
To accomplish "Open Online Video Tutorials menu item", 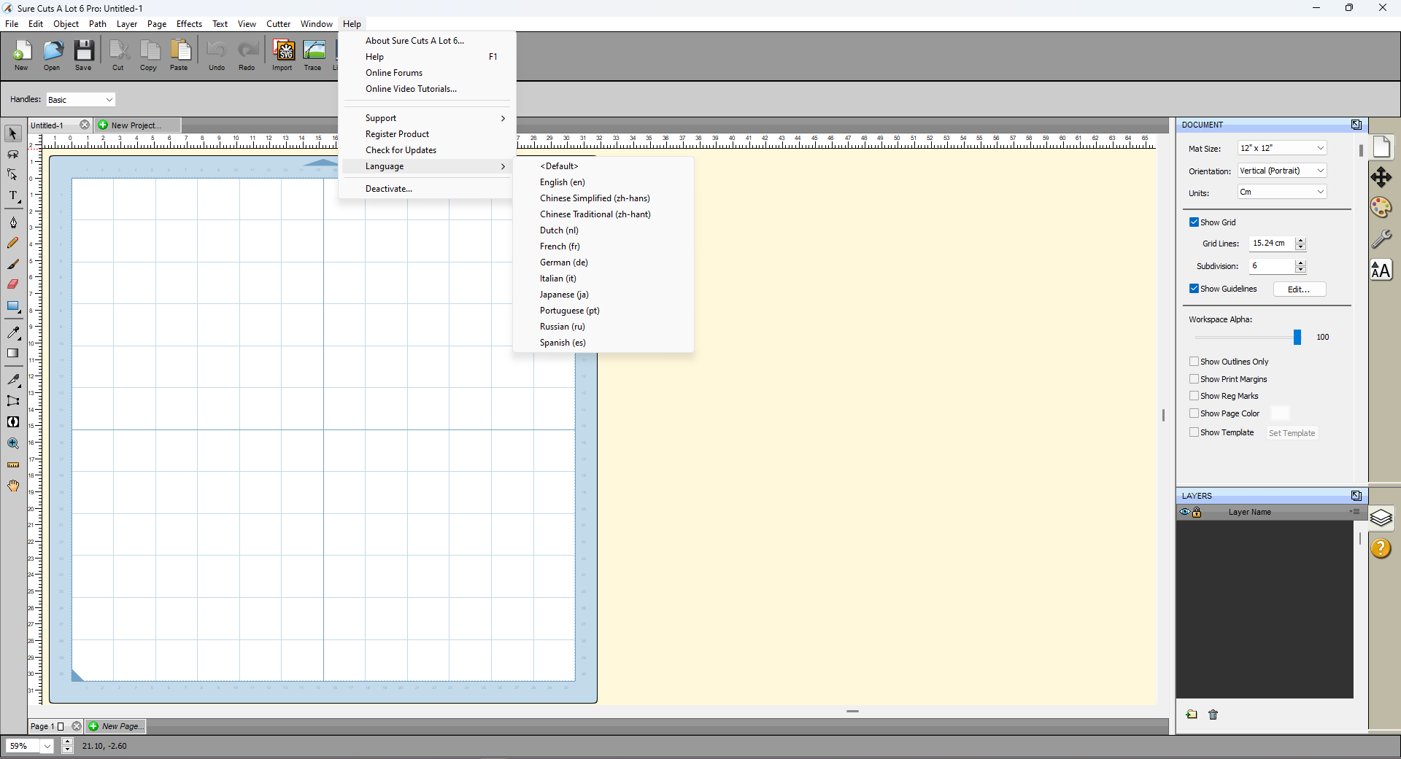I will tap(427, 89).
